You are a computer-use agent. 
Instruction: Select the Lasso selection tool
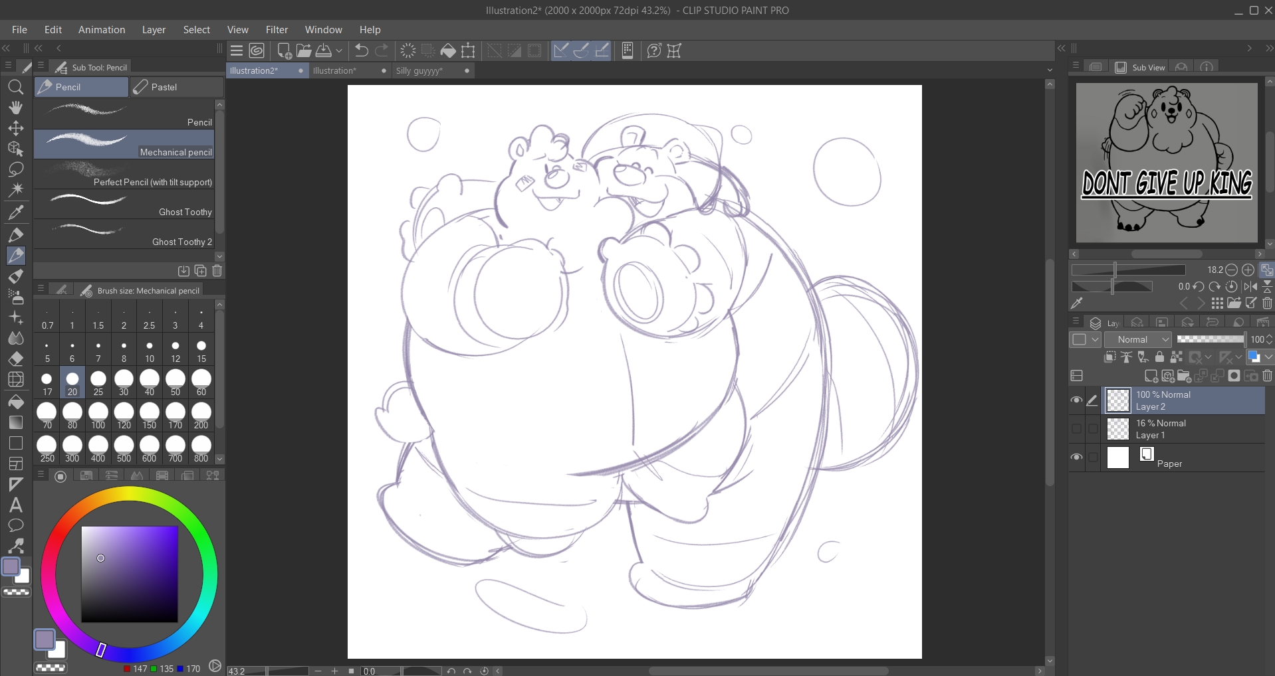point(16,169)
